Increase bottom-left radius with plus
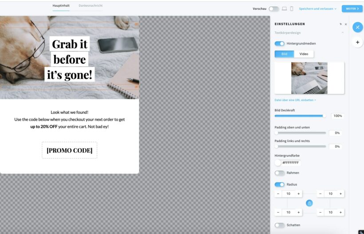 point(299,212)
